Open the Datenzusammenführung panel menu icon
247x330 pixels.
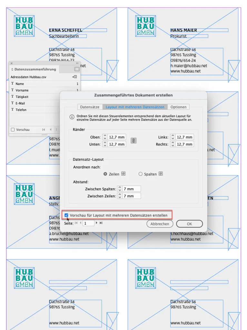77,69
